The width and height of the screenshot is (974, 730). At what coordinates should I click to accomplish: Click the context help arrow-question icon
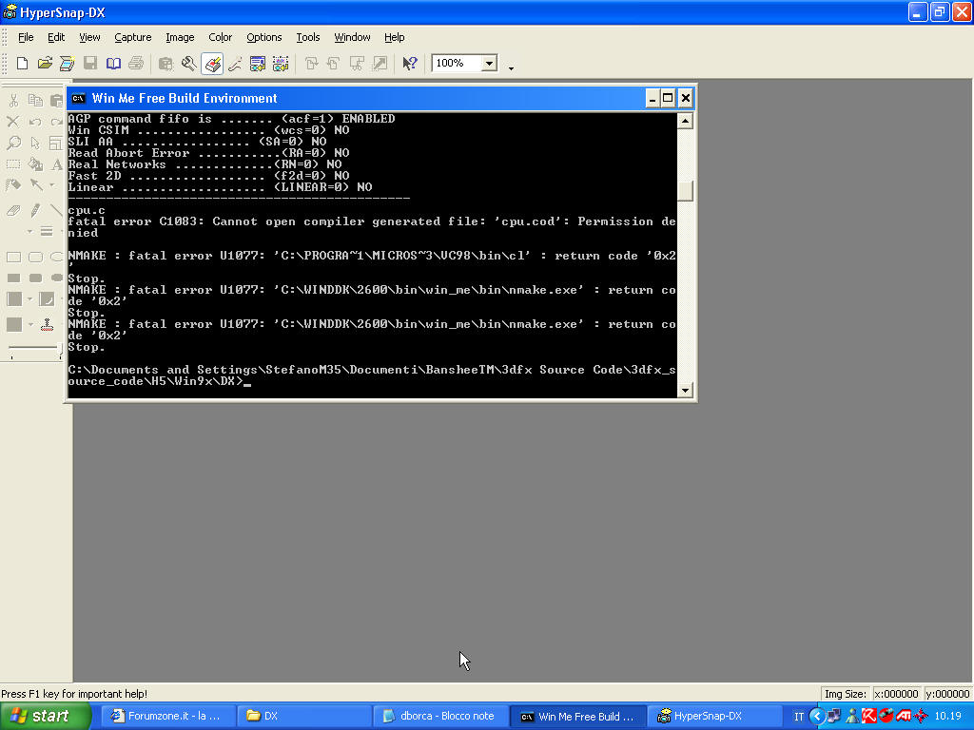(409, 64)
